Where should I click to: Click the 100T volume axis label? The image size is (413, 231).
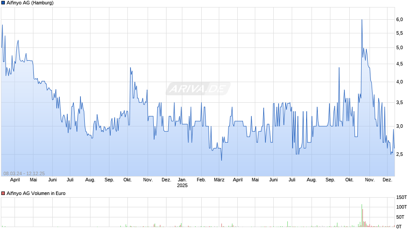[x=402, y=207]
